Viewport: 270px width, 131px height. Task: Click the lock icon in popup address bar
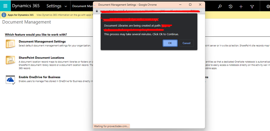pyautogui.click(x=97, y=11)
